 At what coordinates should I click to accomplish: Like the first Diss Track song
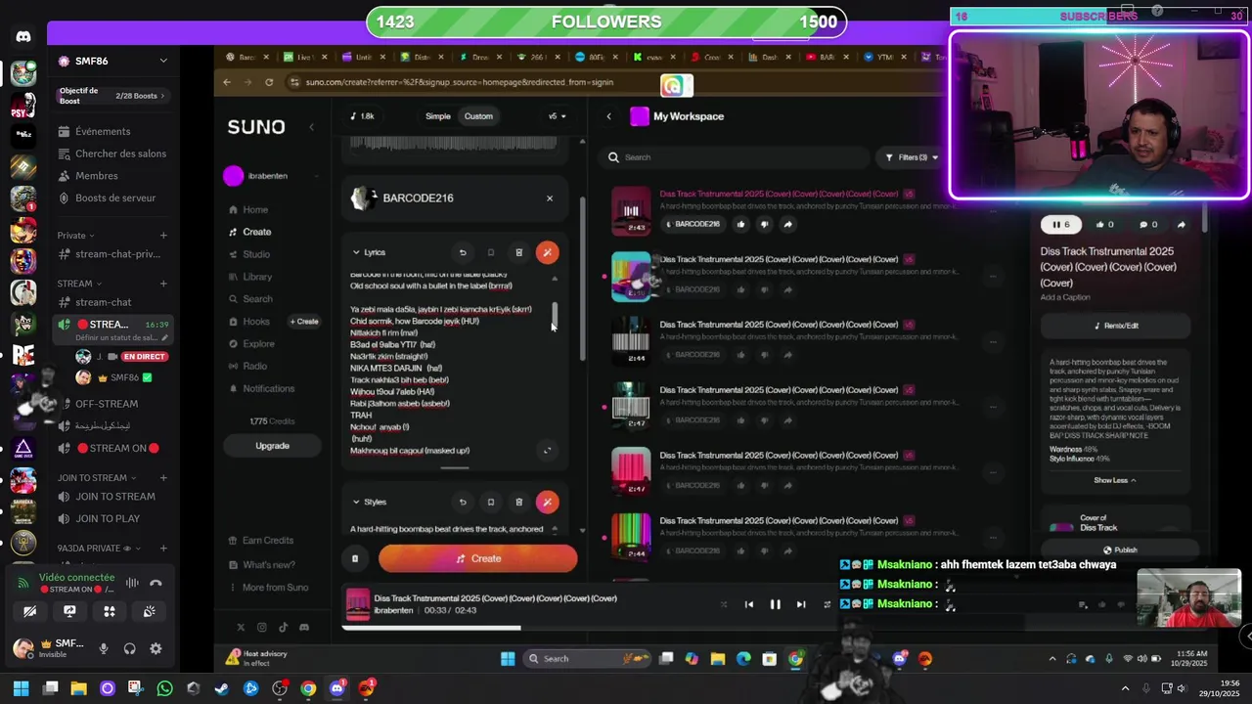(740, 224)
